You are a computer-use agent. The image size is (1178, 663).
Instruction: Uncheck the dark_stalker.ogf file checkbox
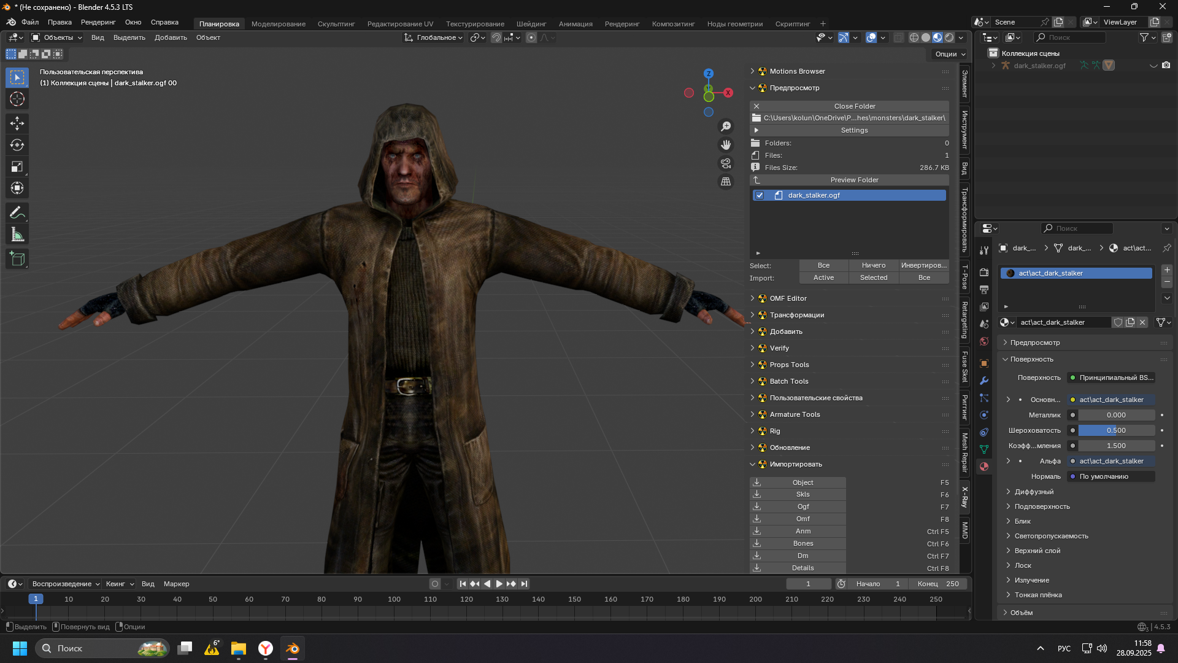click(760, 195)
